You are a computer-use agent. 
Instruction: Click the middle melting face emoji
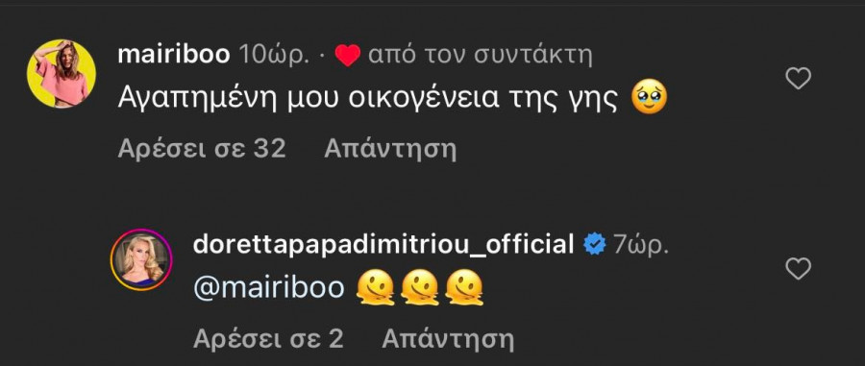tap(420, 288)
